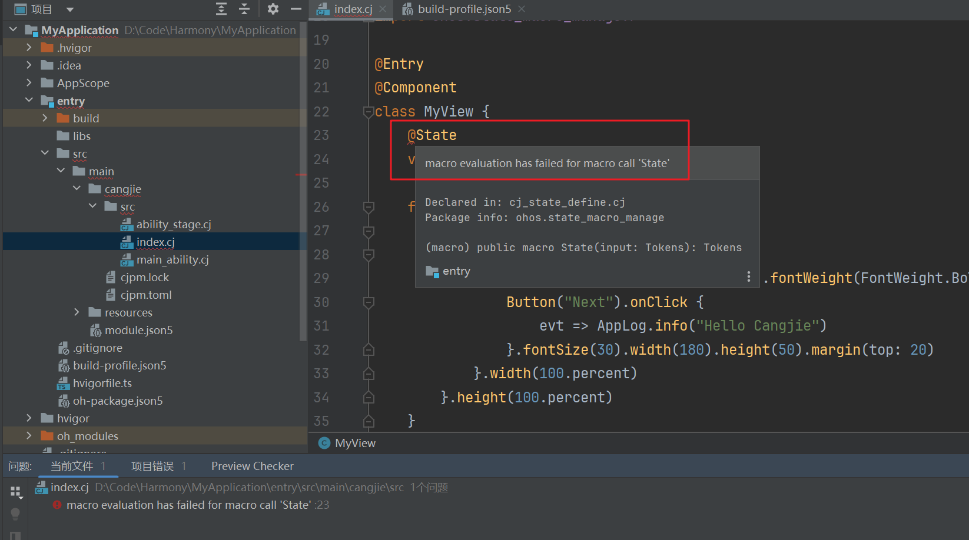Image resolution: width=969 pixels, height=540 pixels.
Task: Click the ability_stage.cj file icon
Action: point(127,224)
